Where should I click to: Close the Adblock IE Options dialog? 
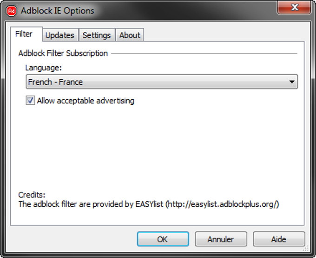click(294, 7)
